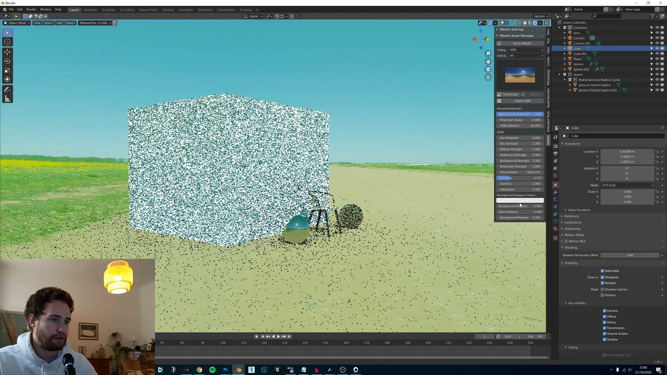Collapse the iMeshh Asset Manager panel
This screenshot has height=375, width=667.
point(517,36)
